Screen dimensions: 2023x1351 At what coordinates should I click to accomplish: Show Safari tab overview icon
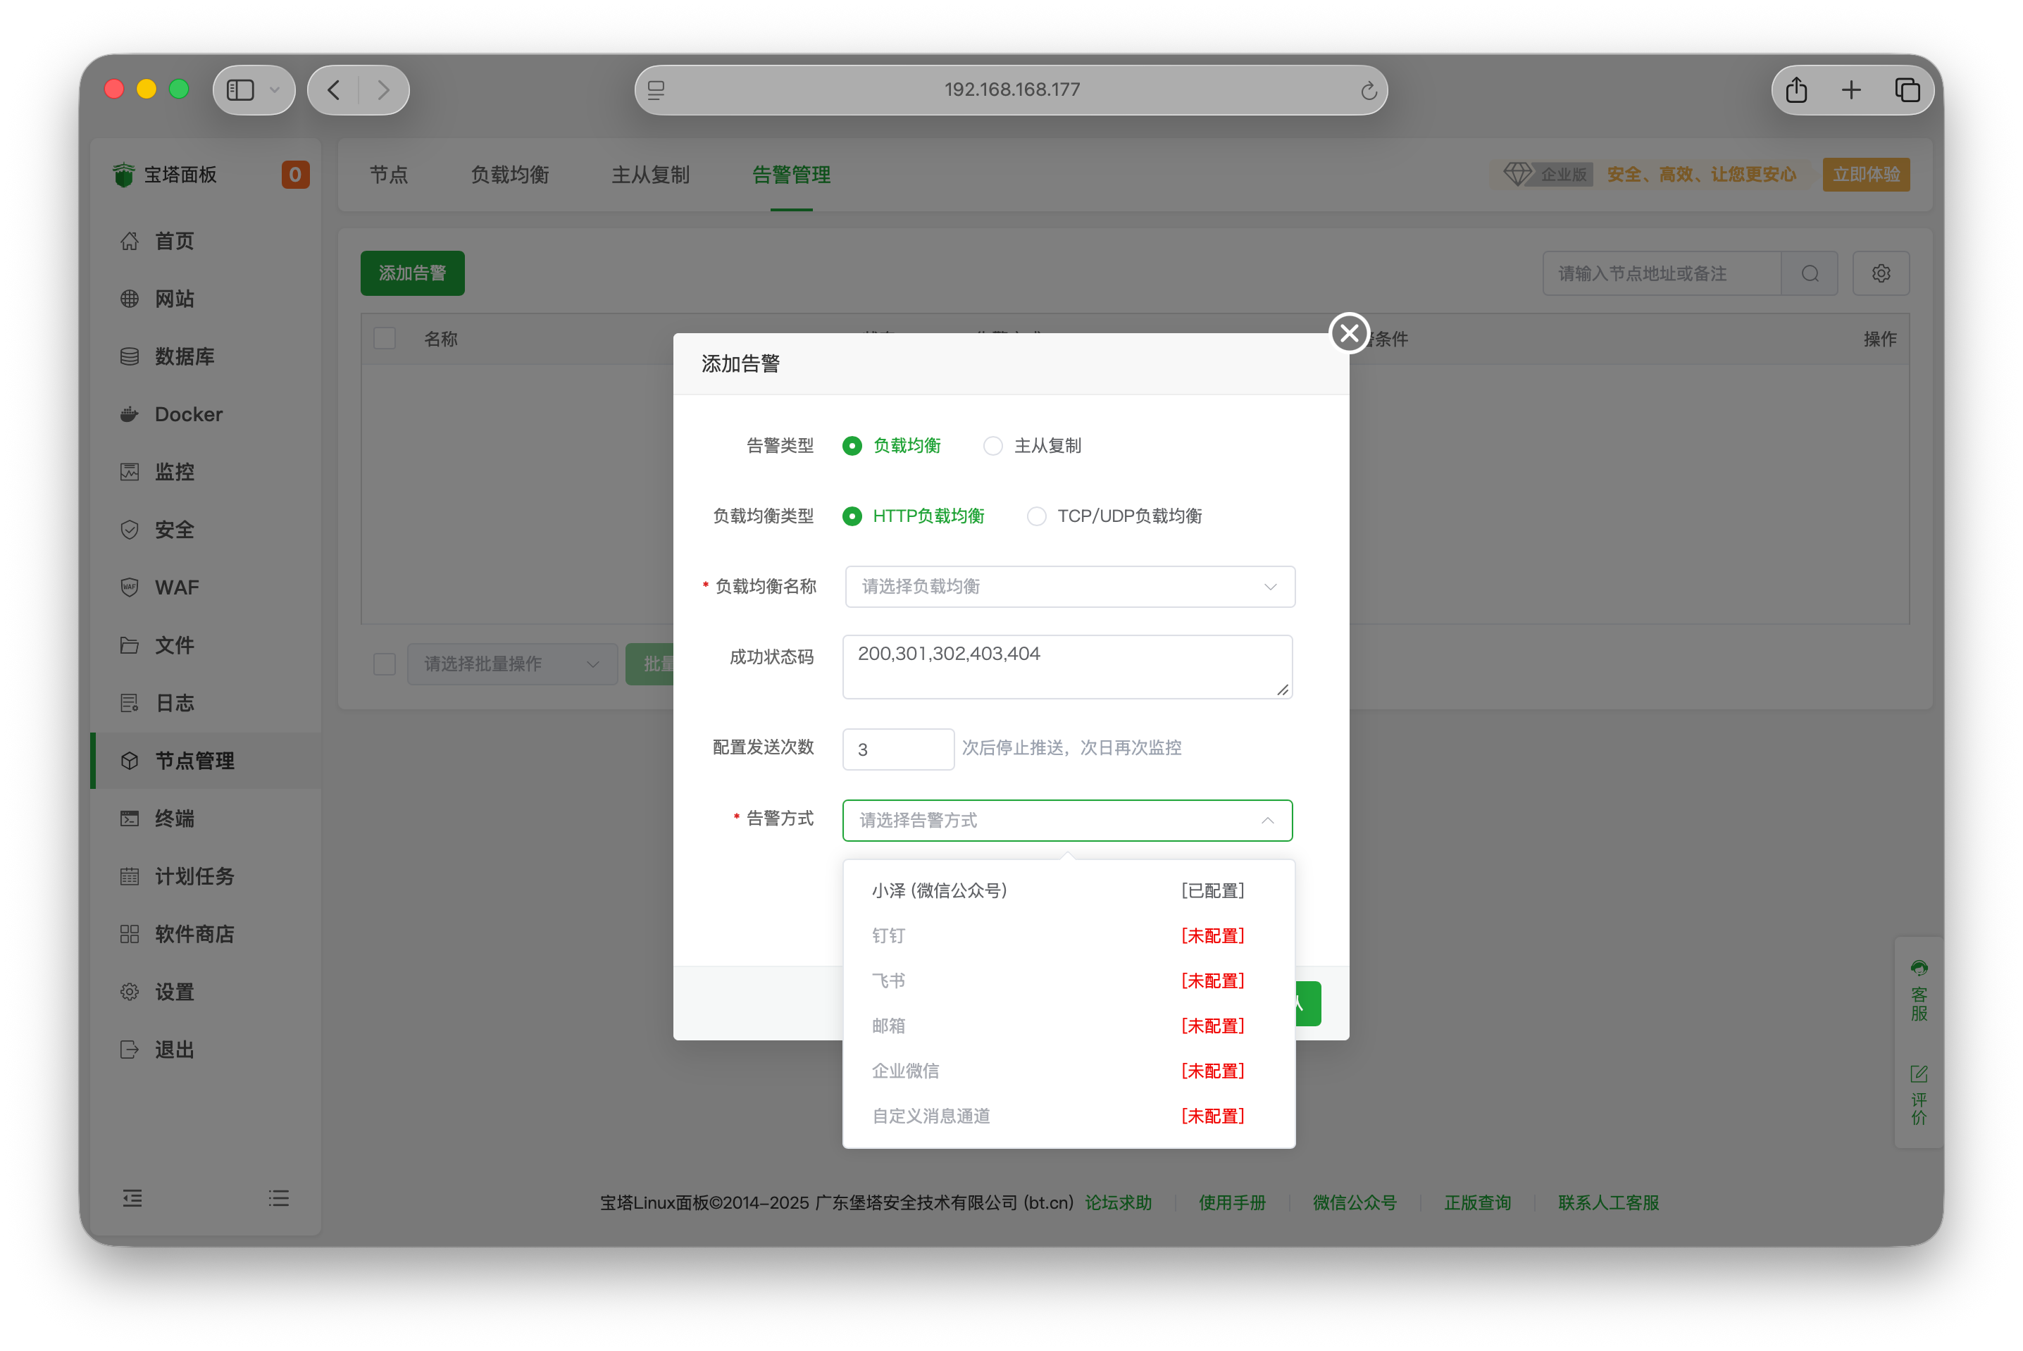[1907, 89]
